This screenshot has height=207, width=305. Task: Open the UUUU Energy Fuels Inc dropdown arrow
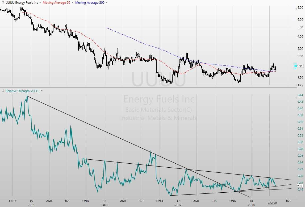[x=40, y=2]
